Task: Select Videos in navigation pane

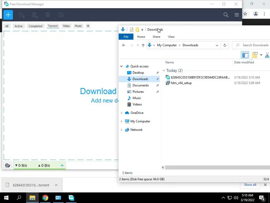Action: tap(137, 104)
